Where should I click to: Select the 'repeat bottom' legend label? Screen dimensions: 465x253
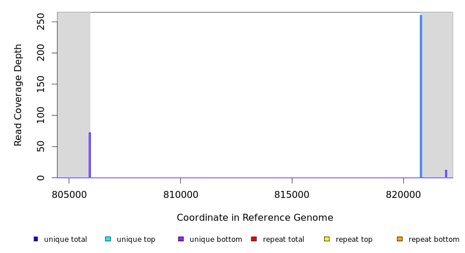click(434, 240)
